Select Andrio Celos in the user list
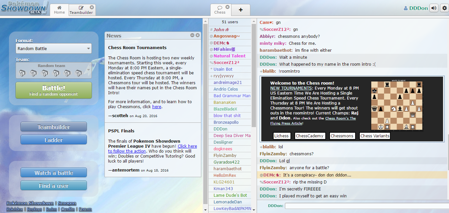Viewport: 449px width, 213px height. coord(230,89)
